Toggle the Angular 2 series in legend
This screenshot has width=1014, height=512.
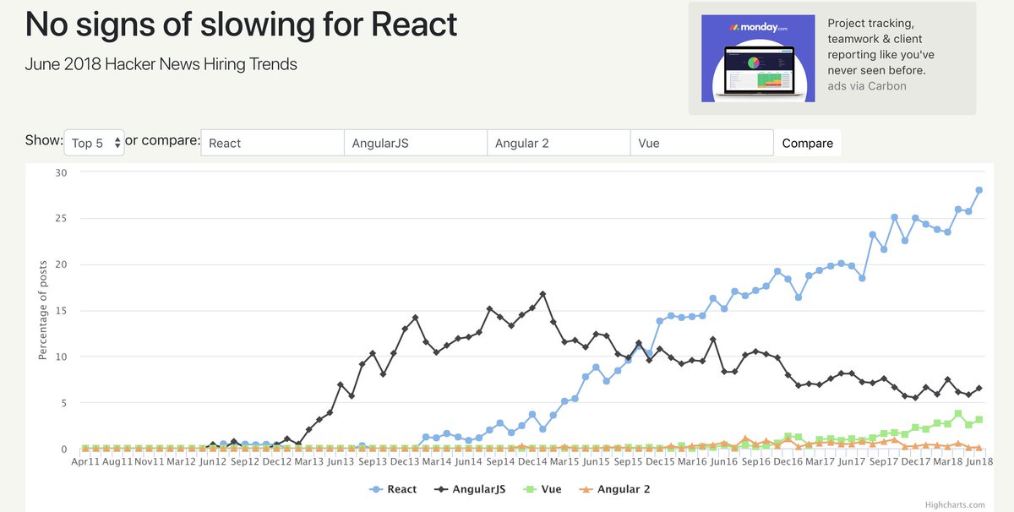613,489
